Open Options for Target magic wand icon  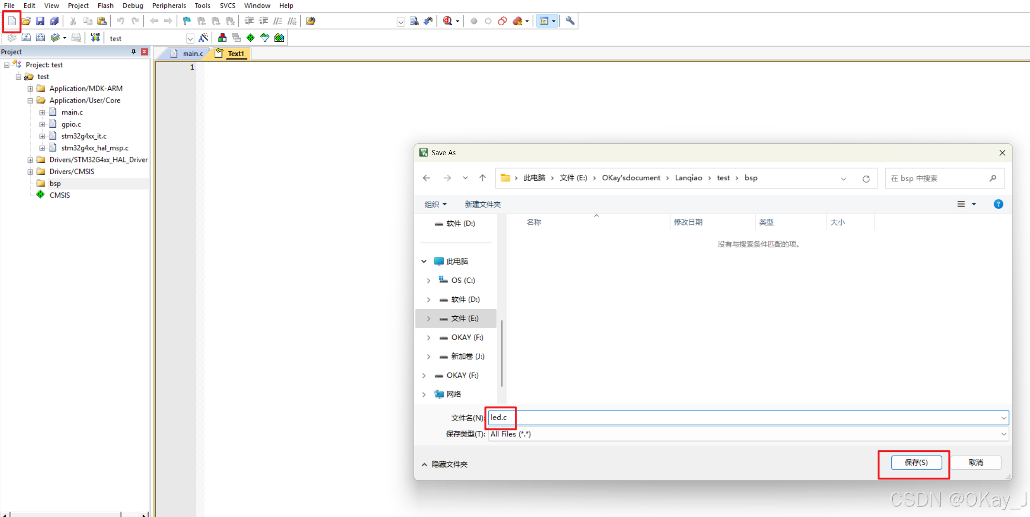pyautogui.click(x=204, y=38)
